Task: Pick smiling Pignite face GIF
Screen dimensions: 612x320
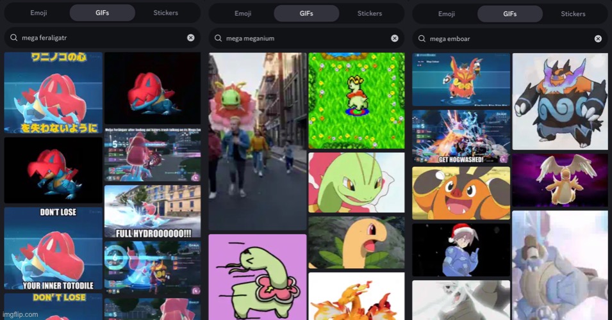Action: tap(461, 193)
